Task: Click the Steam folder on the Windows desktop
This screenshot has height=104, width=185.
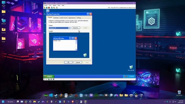Action: click(x=3, y=39)
